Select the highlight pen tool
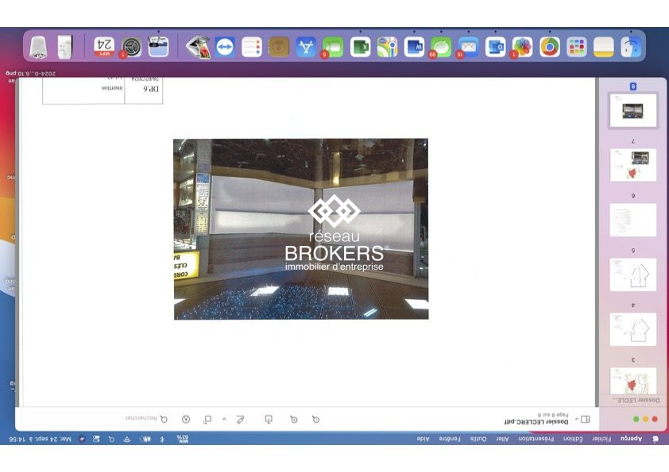The height and width of the screenshot is (472, 669). (240, 419)
